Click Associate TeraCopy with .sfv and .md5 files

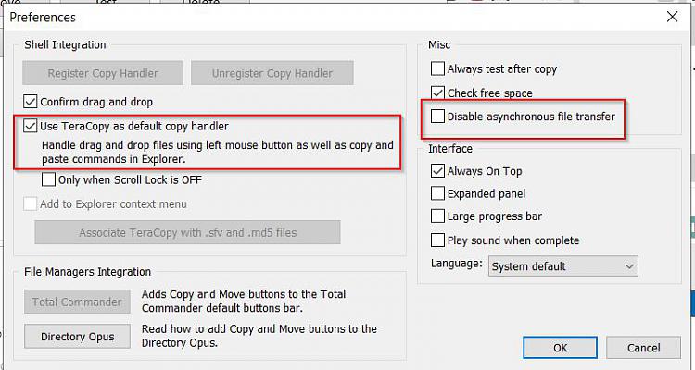[187, 232]
